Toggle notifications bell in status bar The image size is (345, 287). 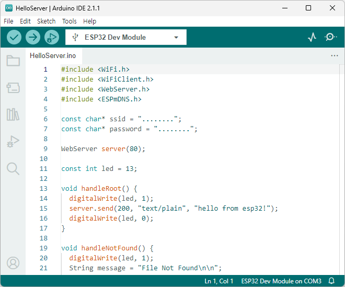(x=331, y=281)
